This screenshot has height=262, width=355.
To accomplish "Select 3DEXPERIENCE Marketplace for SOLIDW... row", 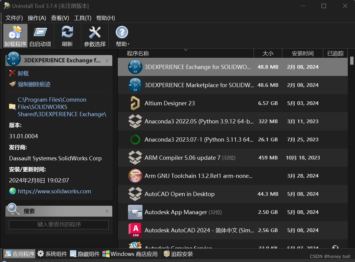I will [x=233, y=85].
